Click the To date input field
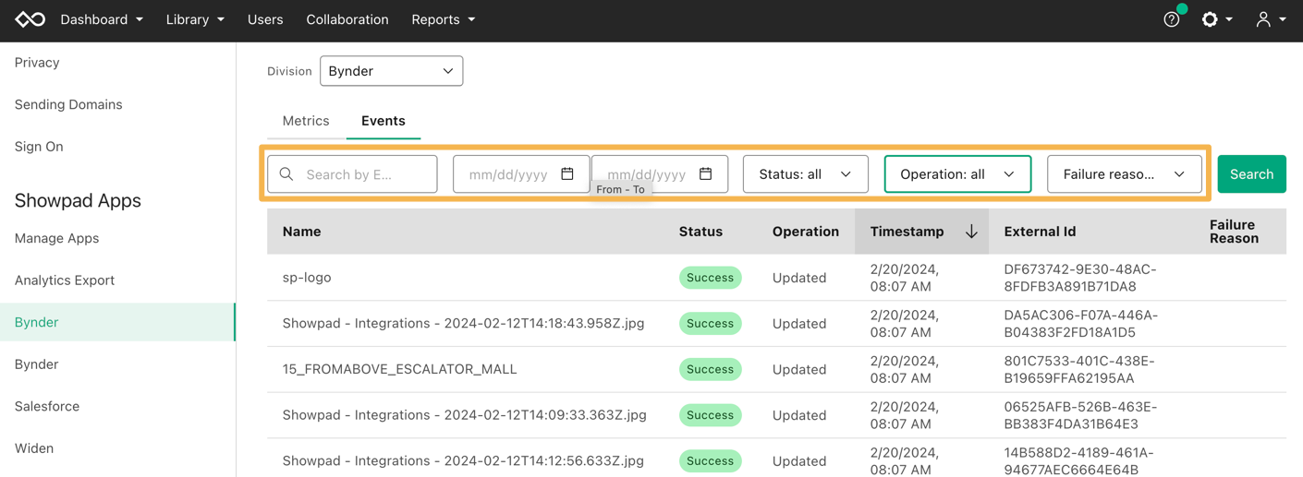 pyautogui.click(x=660, y=174)
